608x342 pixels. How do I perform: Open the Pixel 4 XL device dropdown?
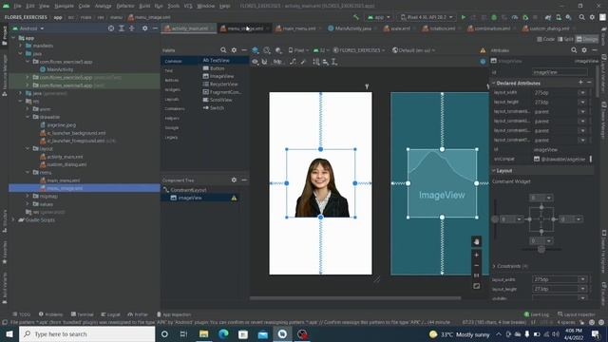click(x=427, y=17)
